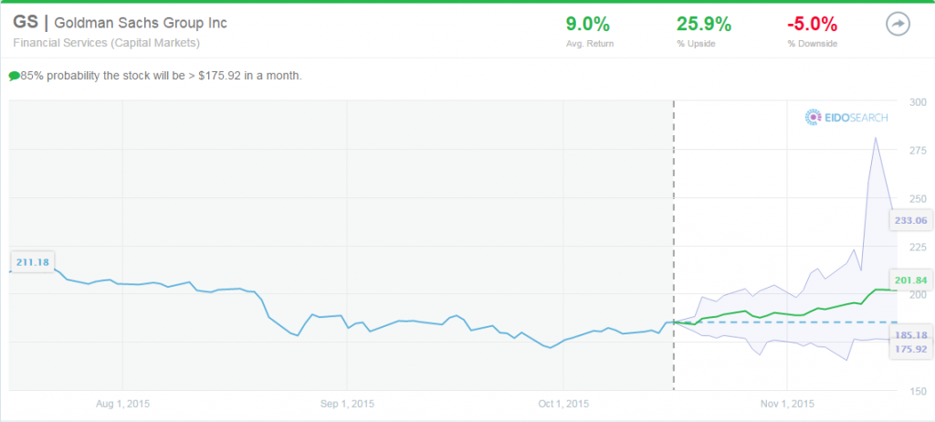Click the Avg. Return label
The height and width of the screenshot is (422, 935).
pyautogui.click(x=589, y=44)
